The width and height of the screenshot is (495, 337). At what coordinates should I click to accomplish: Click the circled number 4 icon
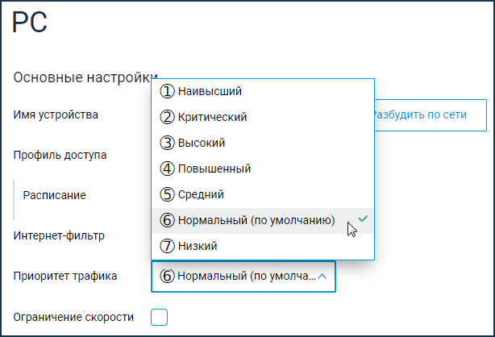(x=167, y=169)
